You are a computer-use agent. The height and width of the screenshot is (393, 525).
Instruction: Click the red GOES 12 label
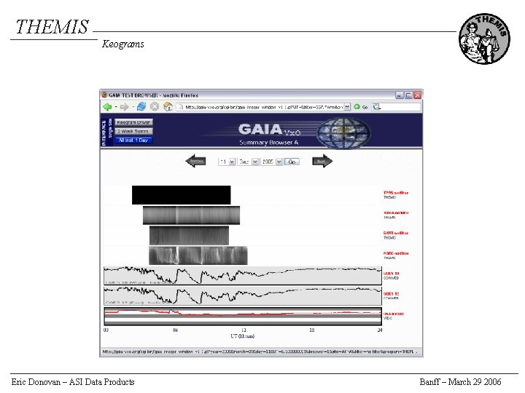point(391,294)
